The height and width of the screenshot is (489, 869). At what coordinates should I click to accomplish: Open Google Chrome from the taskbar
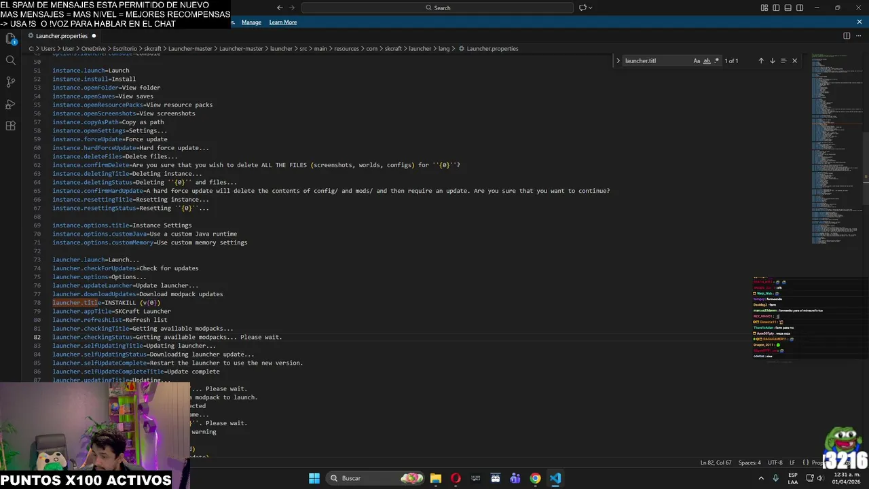[536, 478]
